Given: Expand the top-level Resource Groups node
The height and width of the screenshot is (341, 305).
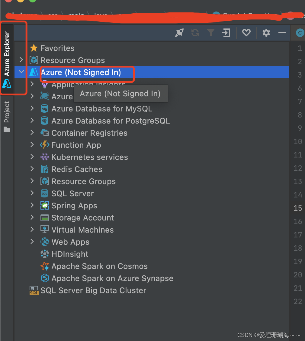Looking at the screenshot, I should coord(21,60).
